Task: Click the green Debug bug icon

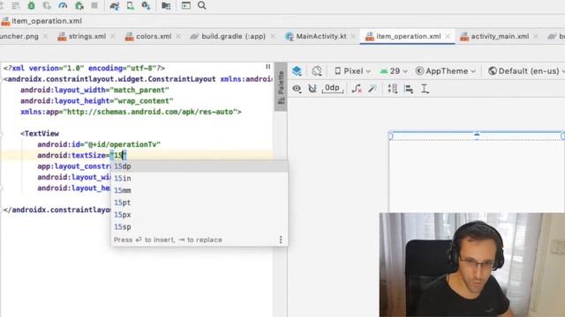Action: [x=32, y=5]
